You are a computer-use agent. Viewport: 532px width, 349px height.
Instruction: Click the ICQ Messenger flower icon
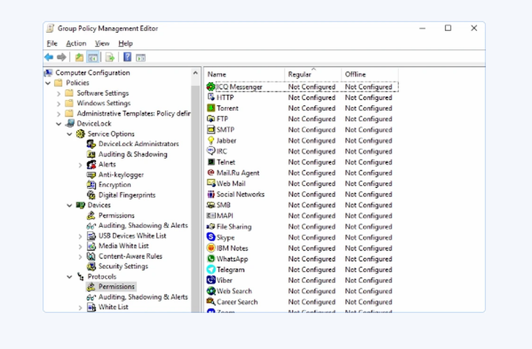pos(211,87)
